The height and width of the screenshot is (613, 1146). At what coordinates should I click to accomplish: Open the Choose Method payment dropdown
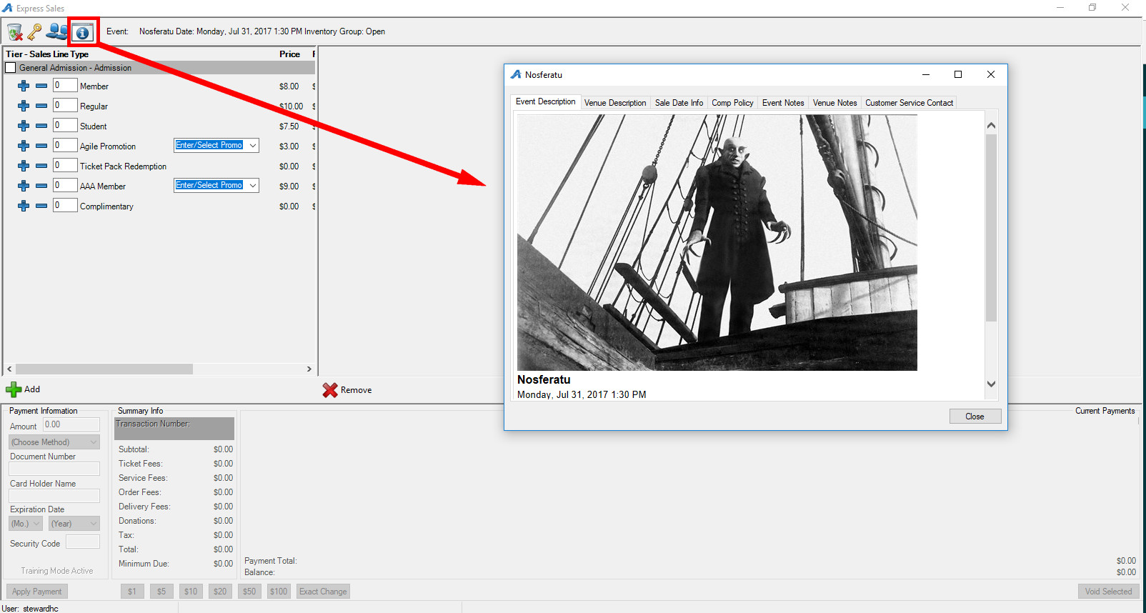(x=54, y=442)
